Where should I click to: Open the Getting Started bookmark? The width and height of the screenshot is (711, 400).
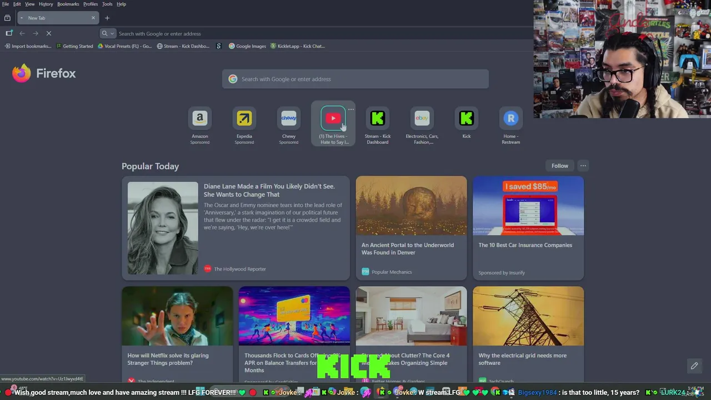(74, 46)
